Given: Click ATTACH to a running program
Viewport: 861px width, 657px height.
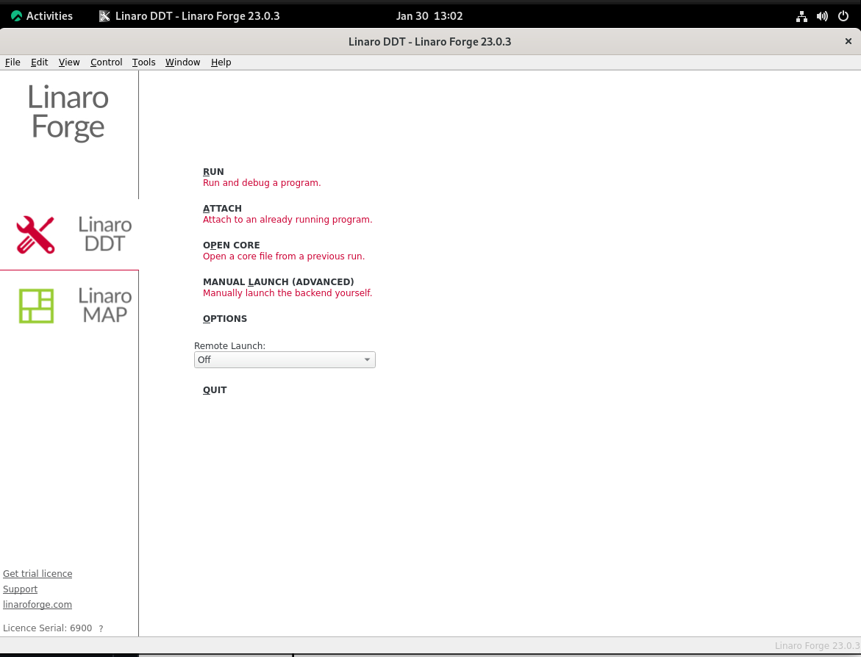Looking at the screenshot, I should click(x=222, y=209).
